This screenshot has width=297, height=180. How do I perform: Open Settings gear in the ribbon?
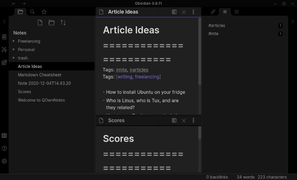tap(4, 161)
